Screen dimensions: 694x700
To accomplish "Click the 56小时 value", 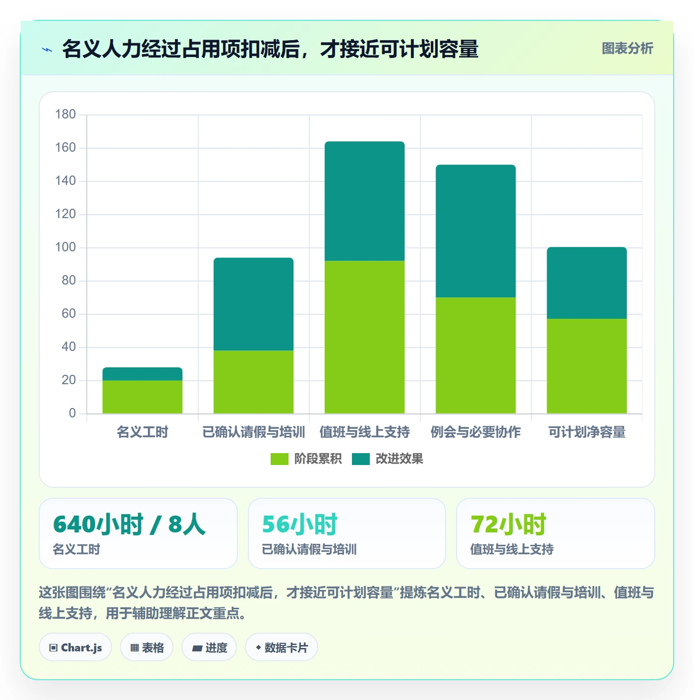I will [x=299, y=525].
